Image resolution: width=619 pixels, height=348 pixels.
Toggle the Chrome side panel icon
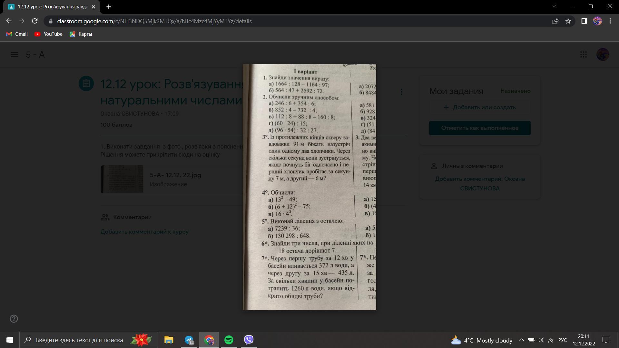(584, 21)
